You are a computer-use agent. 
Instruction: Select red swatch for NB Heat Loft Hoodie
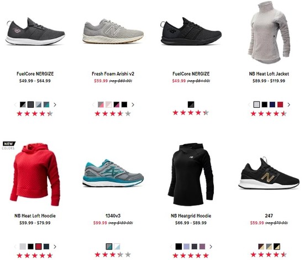pyautogui.click(x=38, y=246)
